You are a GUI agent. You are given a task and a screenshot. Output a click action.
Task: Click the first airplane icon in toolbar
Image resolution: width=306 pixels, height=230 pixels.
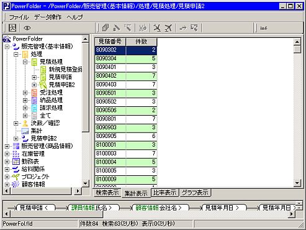pos(157,28)
